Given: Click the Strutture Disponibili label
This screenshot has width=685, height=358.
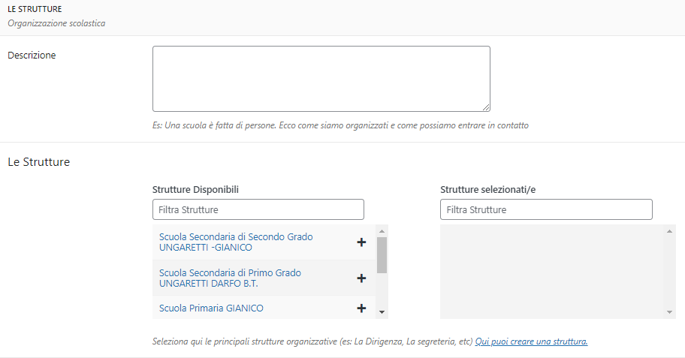Looking at the screenshot, I should (x=195, y=190).
